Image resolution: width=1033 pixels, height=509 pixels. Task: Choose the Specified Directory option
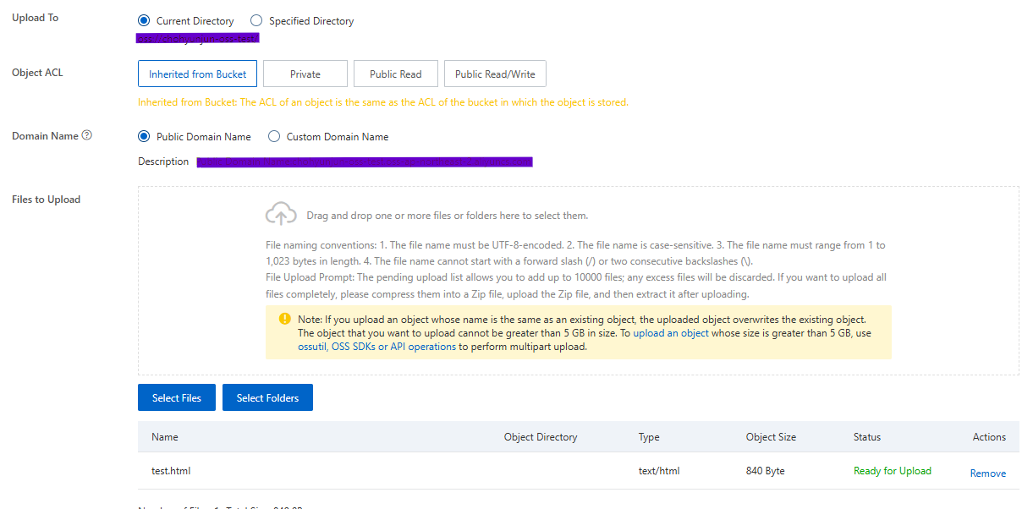pyautogui.click(x=256, y=20)
